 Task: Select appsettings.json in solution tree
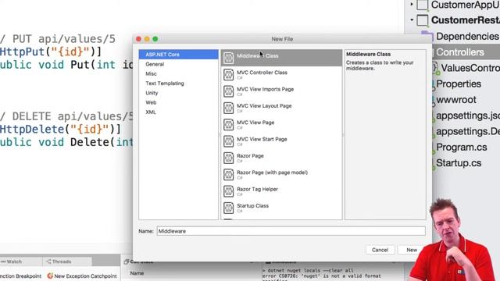coord(468,116)
